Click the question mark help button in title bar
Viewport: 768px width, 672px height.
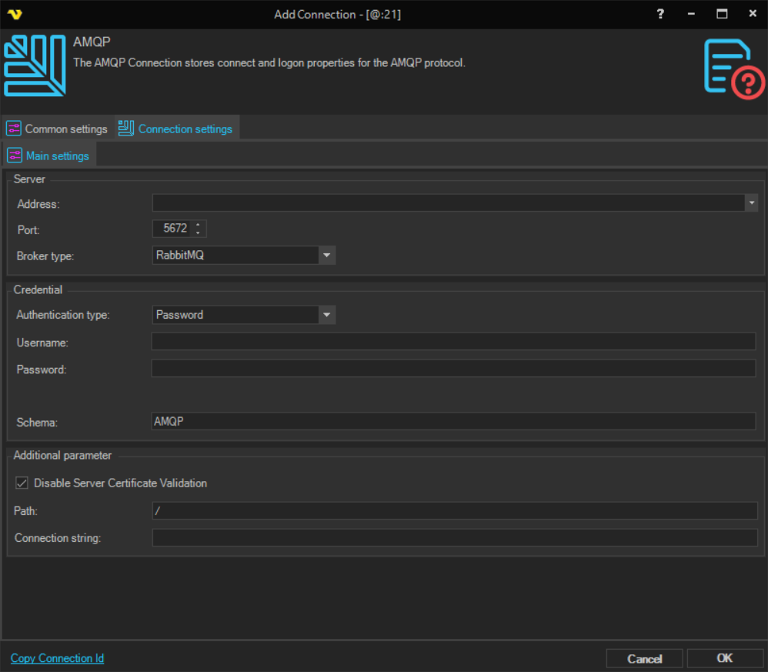coord(659,14)
